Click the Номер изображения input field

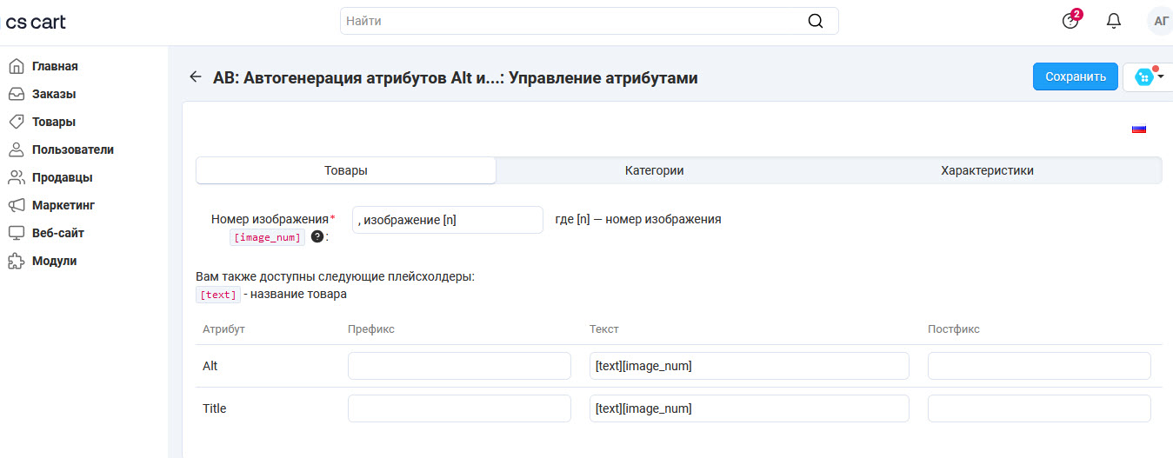447,220
